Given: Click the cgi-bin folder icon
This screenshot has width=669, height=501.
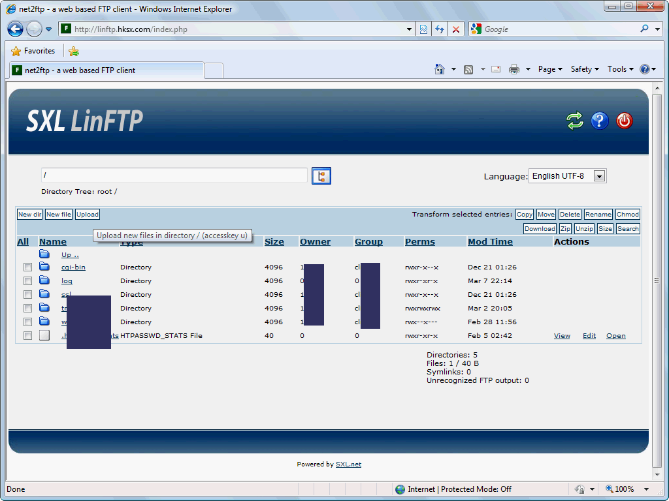Looking at the screenshot, I should 44,267.
